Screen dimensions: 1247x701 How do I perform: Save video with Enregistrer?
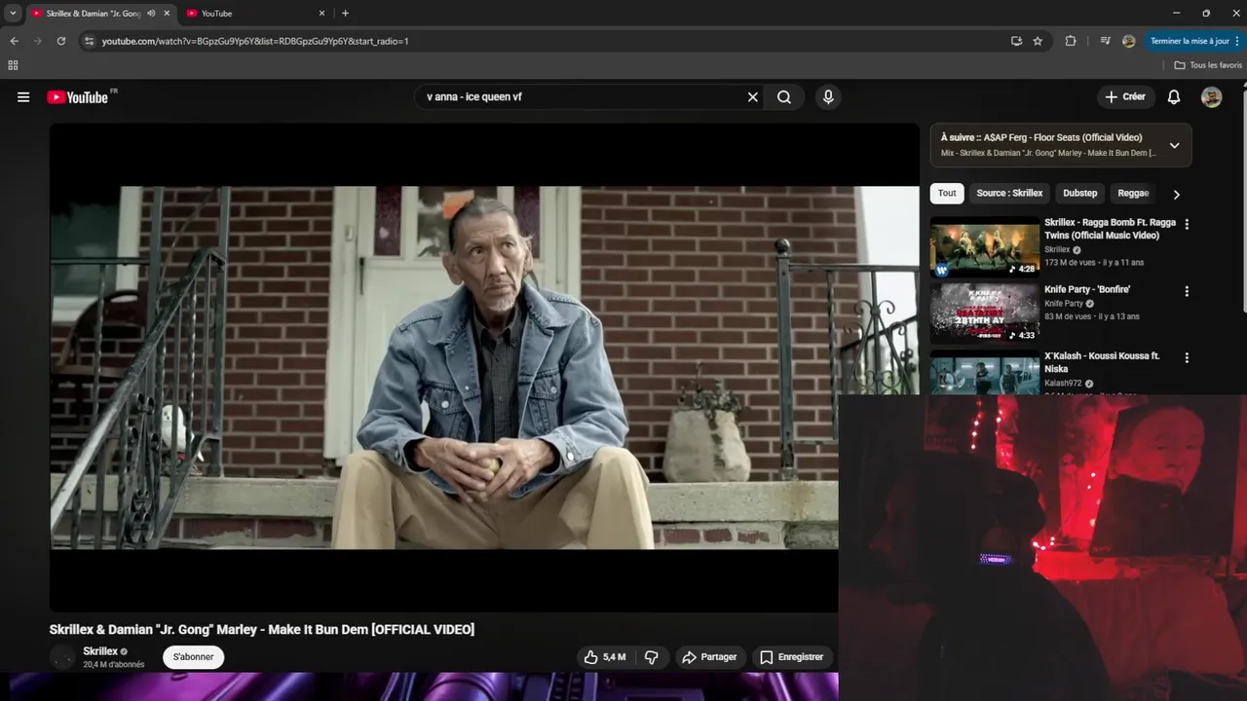pyautogui.click(x=792, y=657)
